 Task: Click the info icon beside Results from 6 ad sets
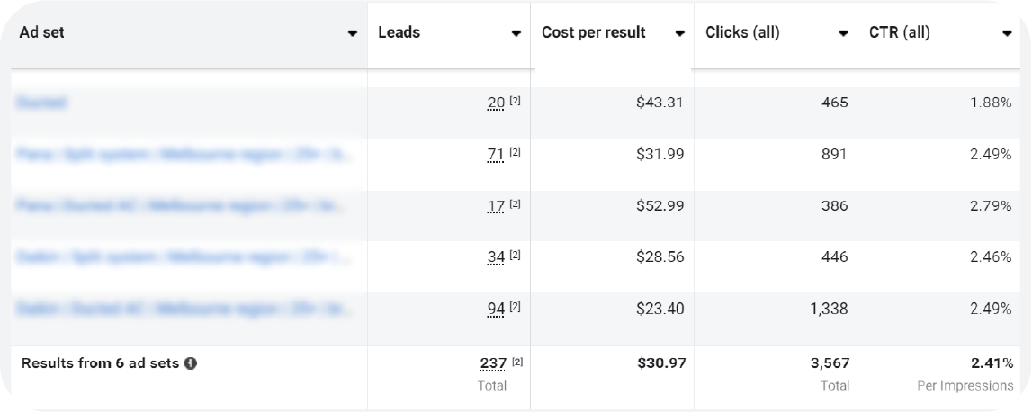[x=191, y=364]
